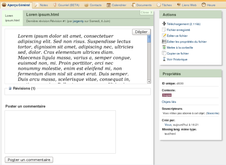226x165 pixels.
Task: Open the Notes tab
Action: [x=41, y=5]
